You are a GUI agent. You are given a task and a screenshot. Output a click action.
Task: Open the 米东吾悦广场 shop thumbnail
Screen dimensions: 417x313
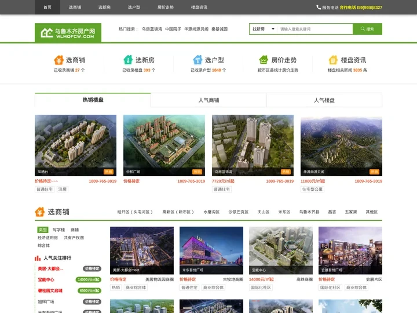pyautogui.click(x=211, y=250)
